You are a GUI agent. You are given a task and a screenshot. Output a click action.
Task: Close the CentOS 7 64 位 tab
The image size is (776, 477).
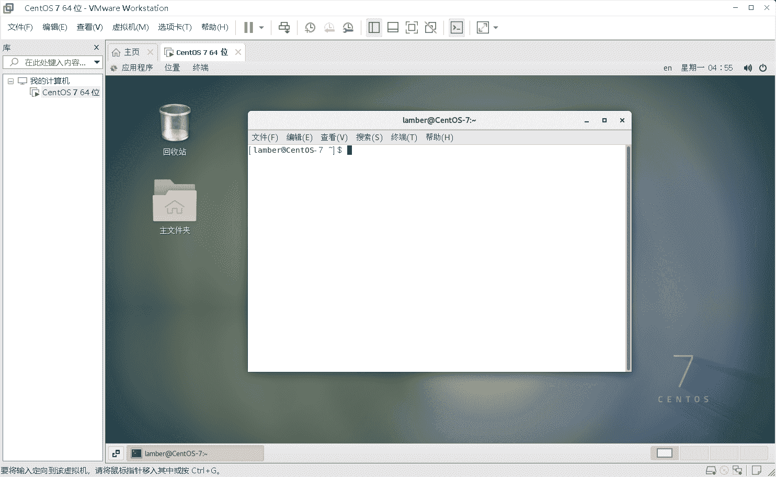238,52
